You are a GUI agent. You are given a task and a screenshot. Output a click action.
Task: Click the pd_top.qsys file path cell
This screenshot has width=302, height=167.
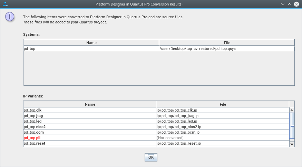click(226, 49)
